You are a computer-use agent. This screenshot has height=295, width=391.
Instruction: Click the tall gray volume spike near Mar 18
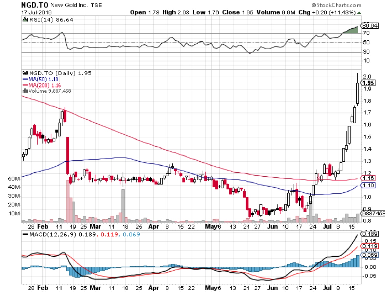(123, 206)
